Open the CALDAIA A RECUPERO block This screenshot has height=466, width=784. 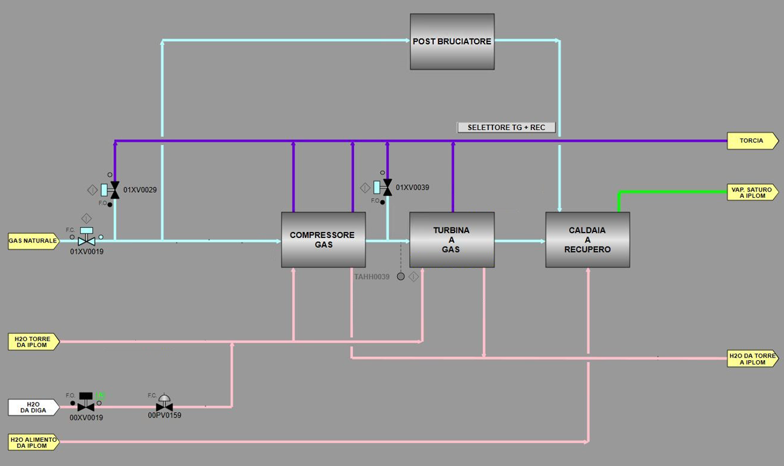point(587,240)
